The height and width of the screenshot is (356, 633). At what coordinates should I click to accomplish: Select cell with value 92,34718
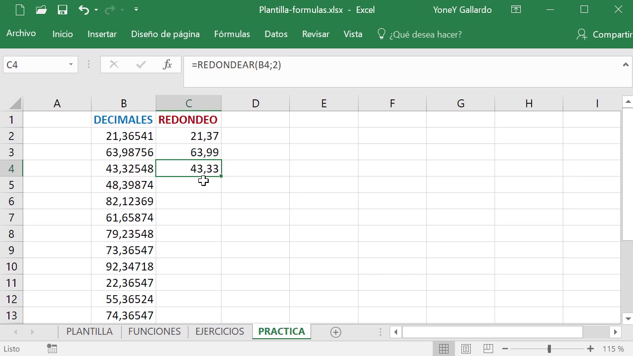point(124,267)
